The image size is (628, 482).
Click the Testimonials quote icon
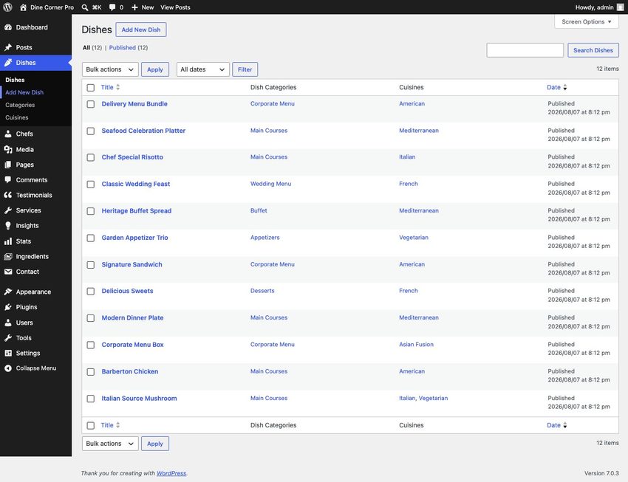(8, 195)
